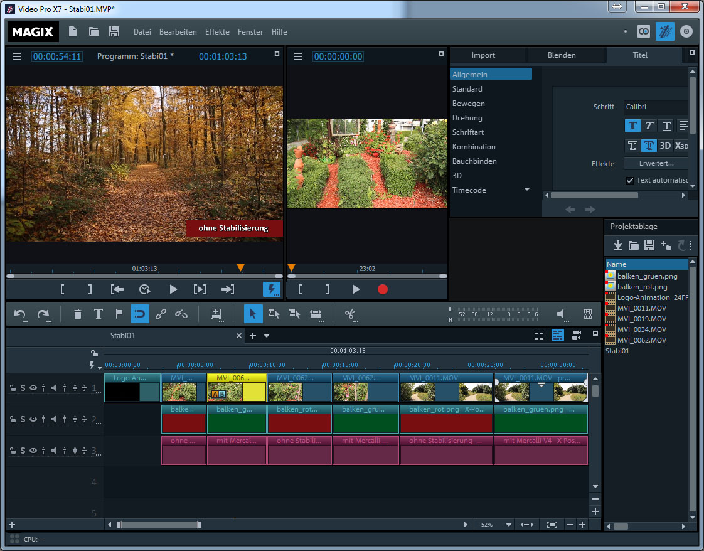
Task: Save Projektablage contents with disk icon
Action: [649, 245]
